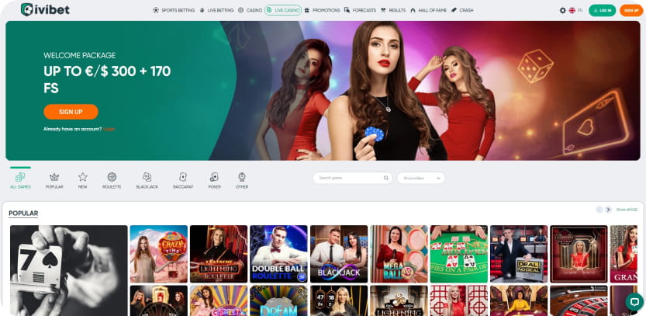This screenshot has width=646, height=316.
Task: Open the Infinite Blackjack game tile
Action: coord(339,254)
